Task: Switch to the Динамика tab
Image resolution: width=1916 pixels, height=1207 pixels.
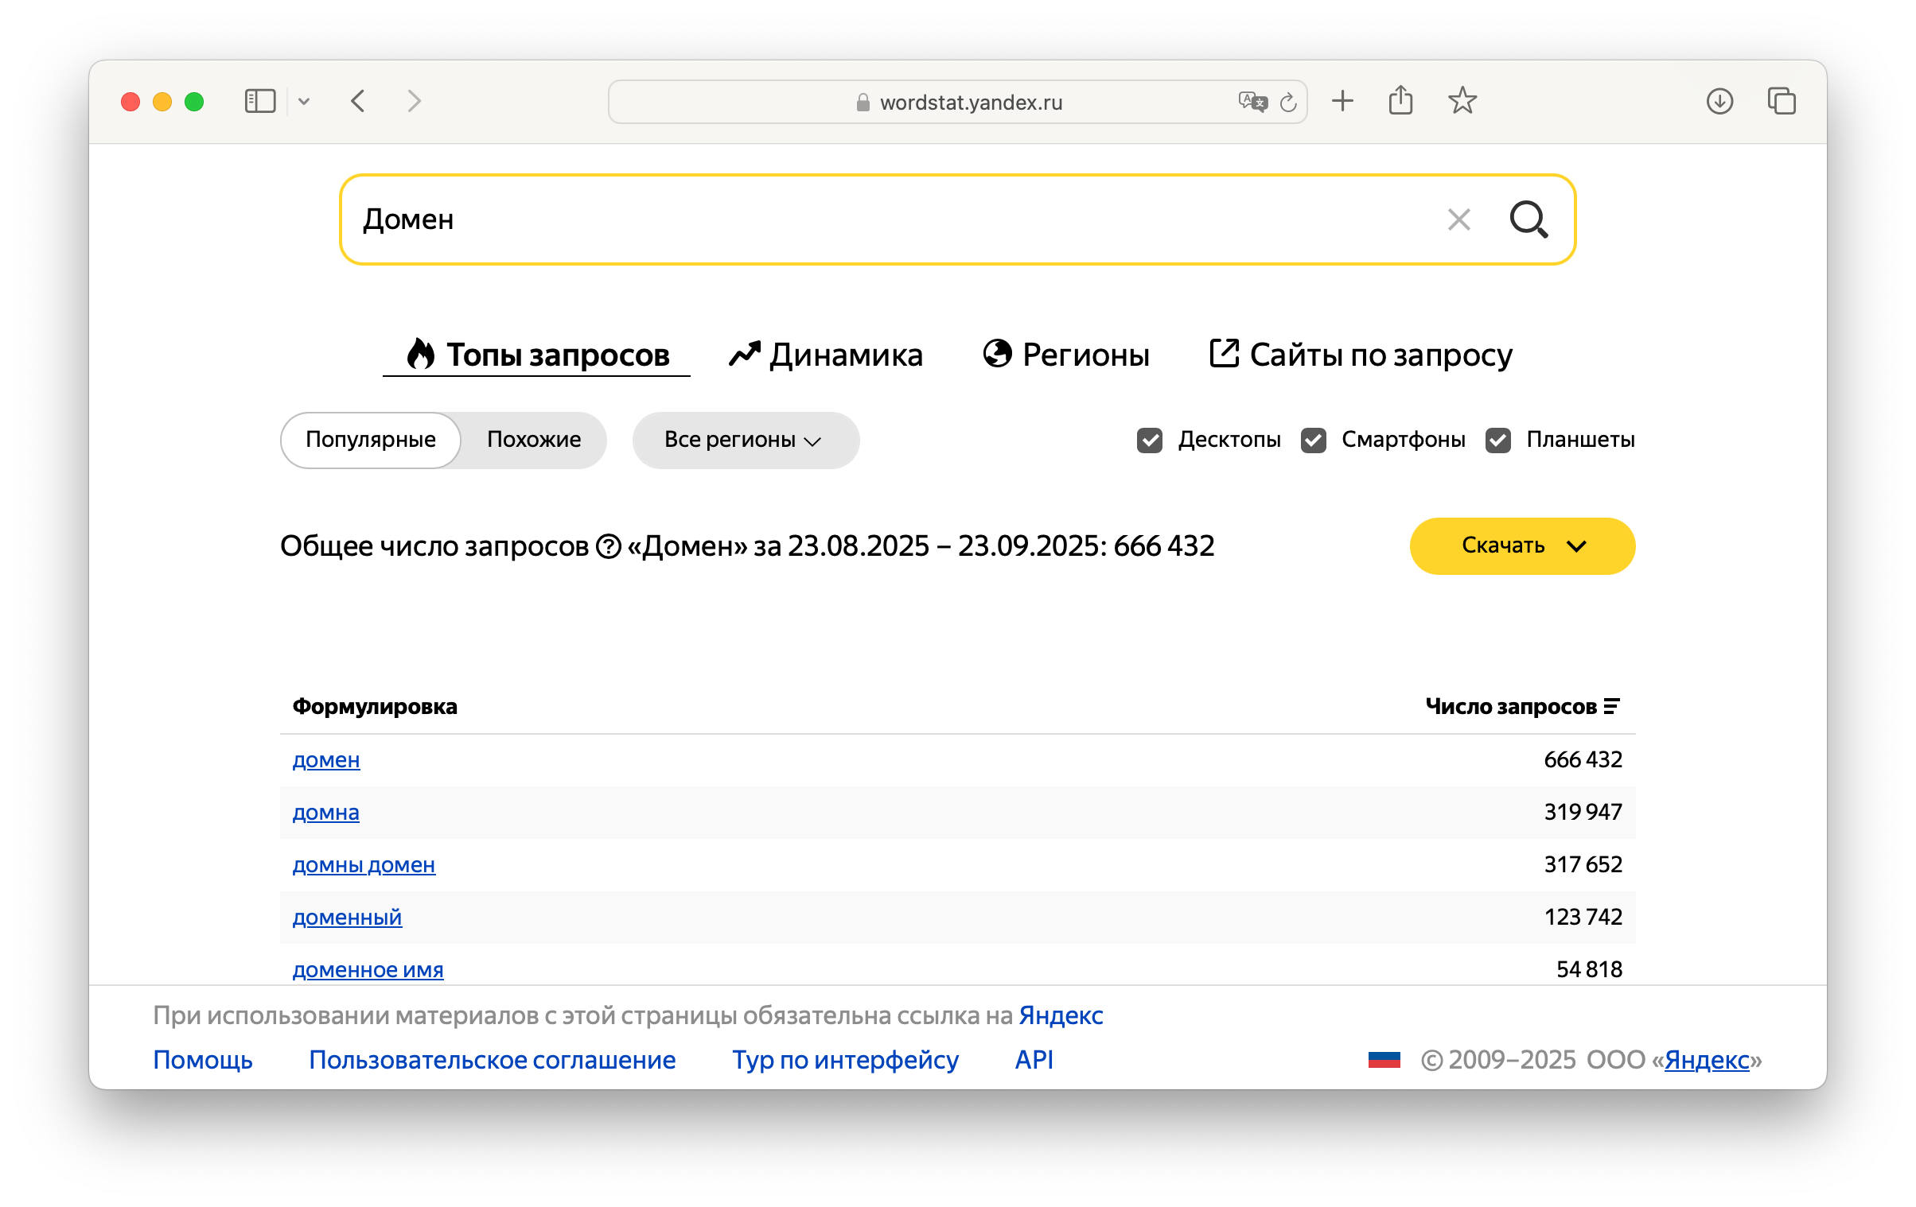Action: [x=846, y=355]
